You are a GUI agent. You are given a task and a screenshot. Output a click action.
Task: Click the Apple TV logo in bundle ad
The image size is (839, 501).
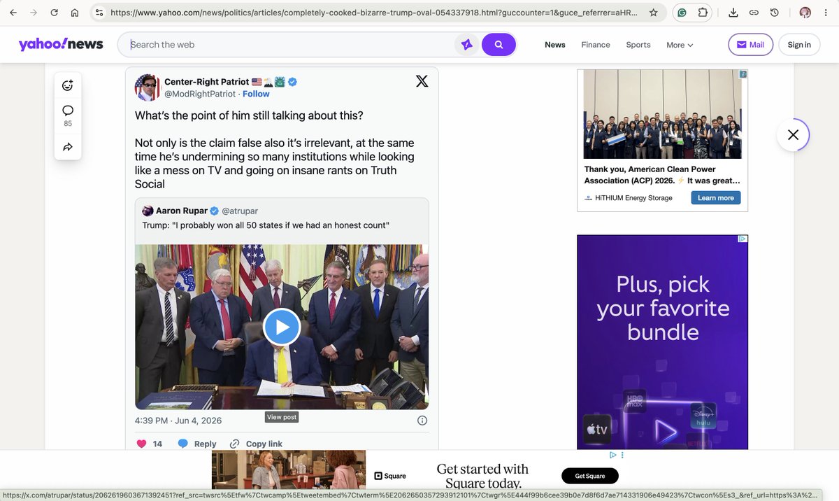coord(596,430)
